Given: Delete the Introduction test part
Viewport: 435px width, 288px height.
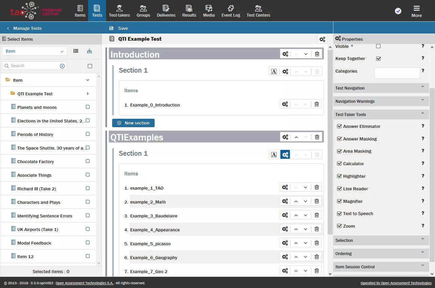Looking at the screenshot, I should (317, 54).
